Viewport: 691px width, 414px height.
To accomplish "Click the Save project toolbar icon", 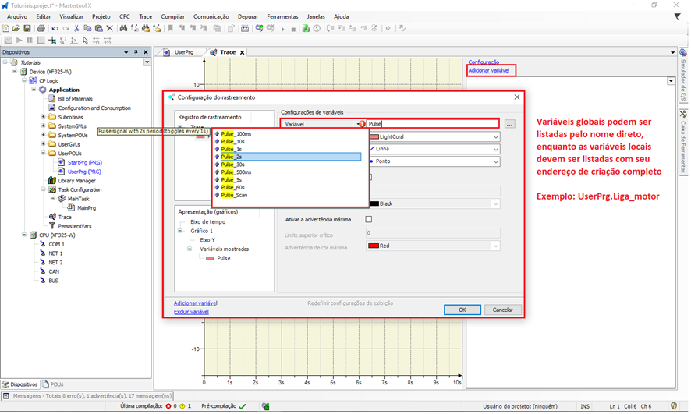I will tap(27, 28).
